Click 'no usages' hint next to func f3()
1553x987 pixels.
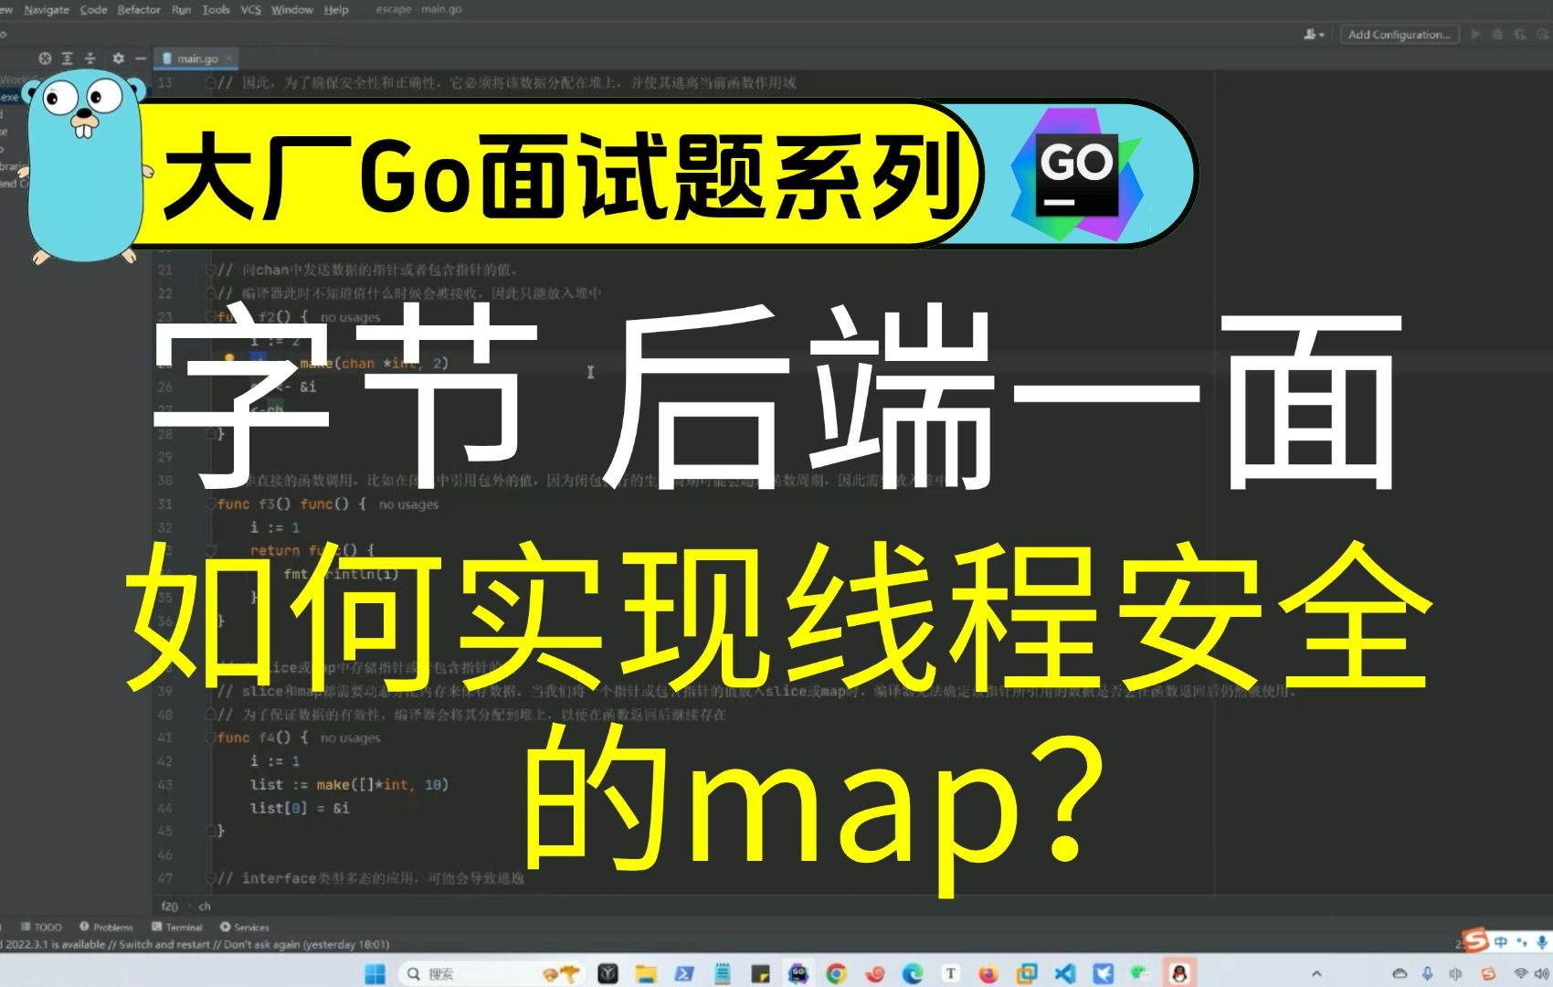tap(408, 504)
